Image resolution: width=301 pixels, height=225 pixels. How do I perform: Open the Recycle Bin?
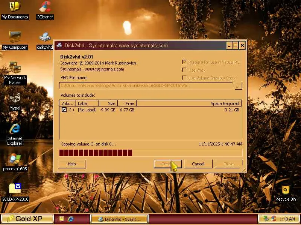[x=286, y=193]
